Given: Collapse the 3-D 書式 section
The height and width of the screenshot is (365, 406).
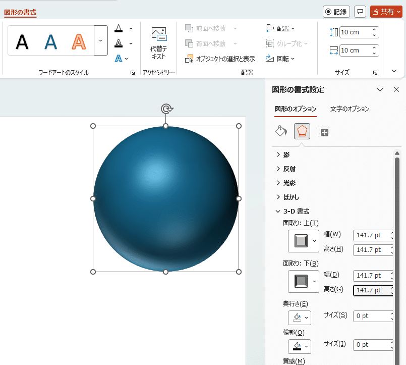Looking at the screenshot, I should (x=296, y=211).
